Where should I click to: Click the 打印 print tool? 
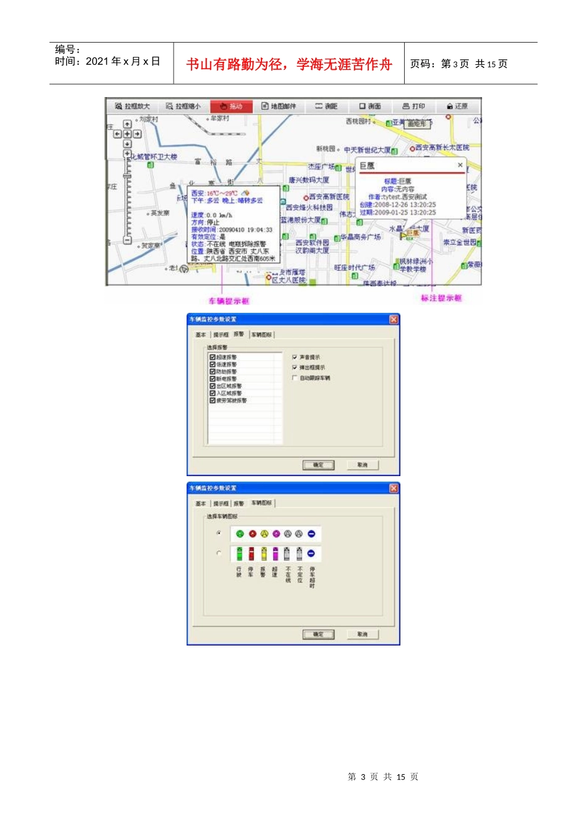pos(414,106)
